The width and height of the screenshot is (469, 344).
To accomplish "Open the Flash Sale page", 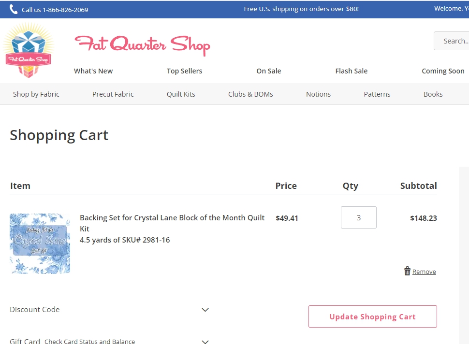I will (352, 71).
